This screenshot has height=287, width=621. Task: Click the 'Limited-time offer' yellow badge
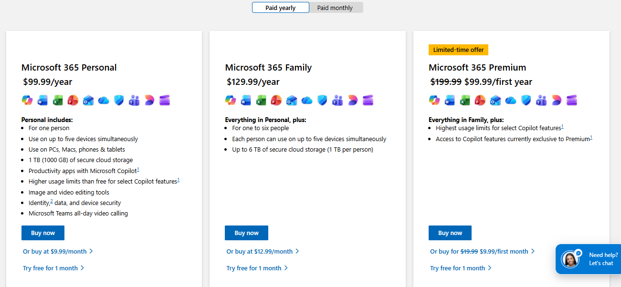[458, 50]
